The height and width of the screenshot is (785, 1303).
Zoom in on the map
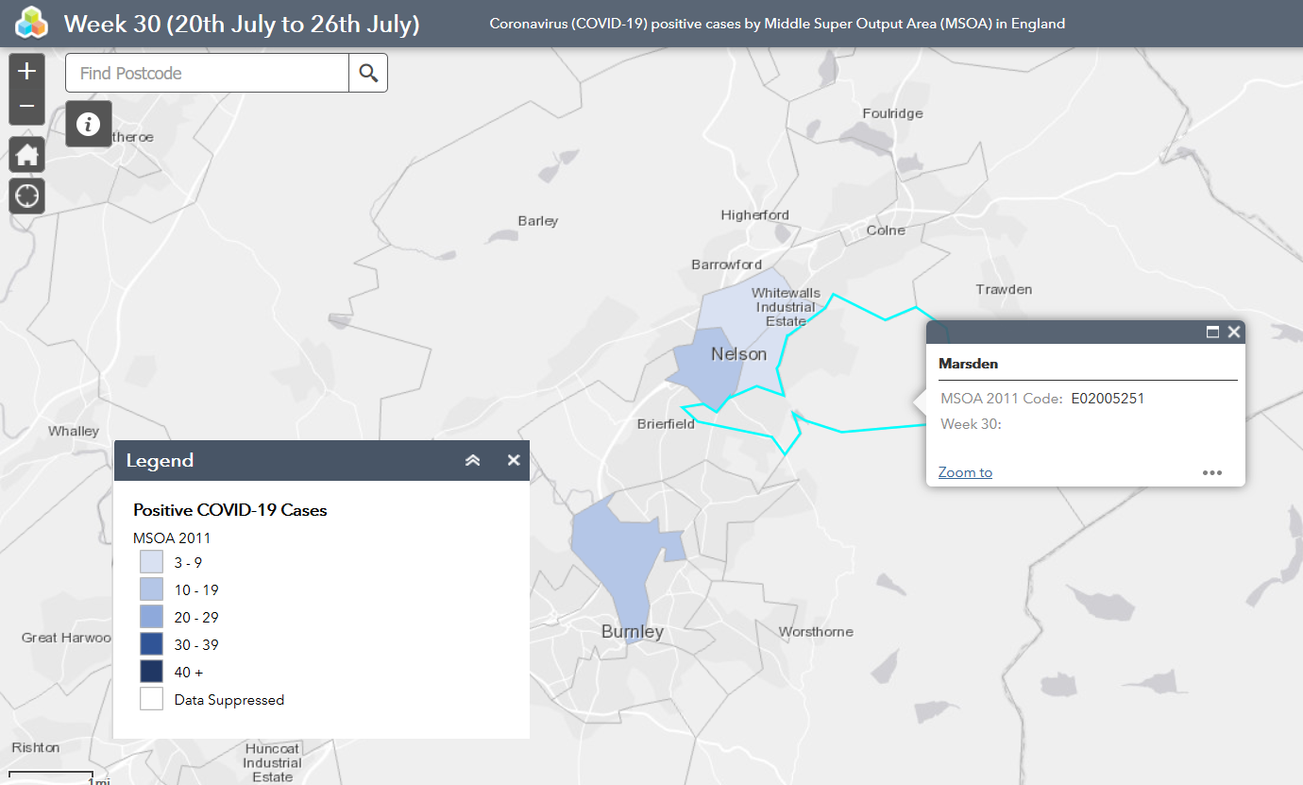coord(26,71)
